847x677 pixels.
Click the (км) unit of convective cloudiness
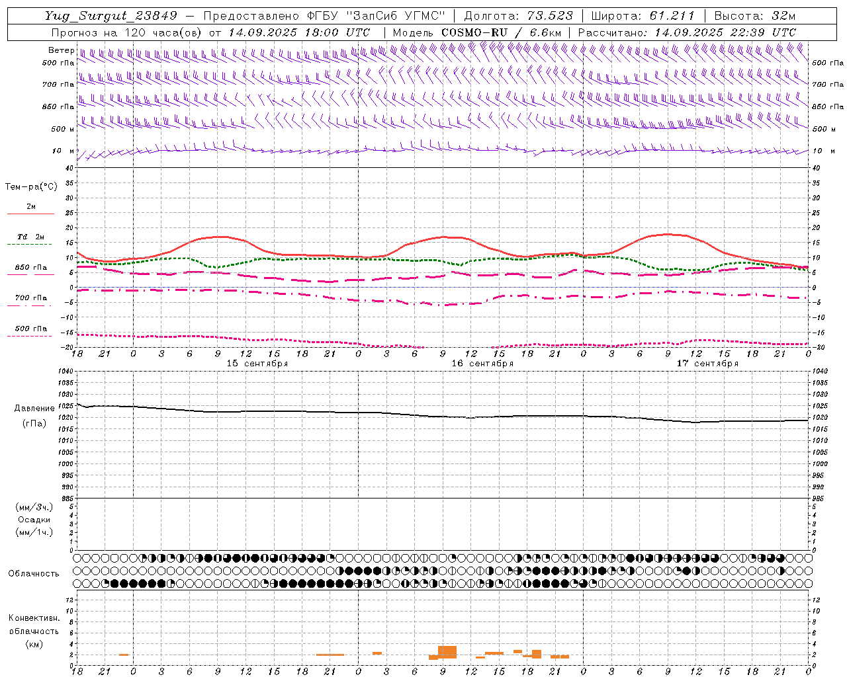click(x=34, y=644)
